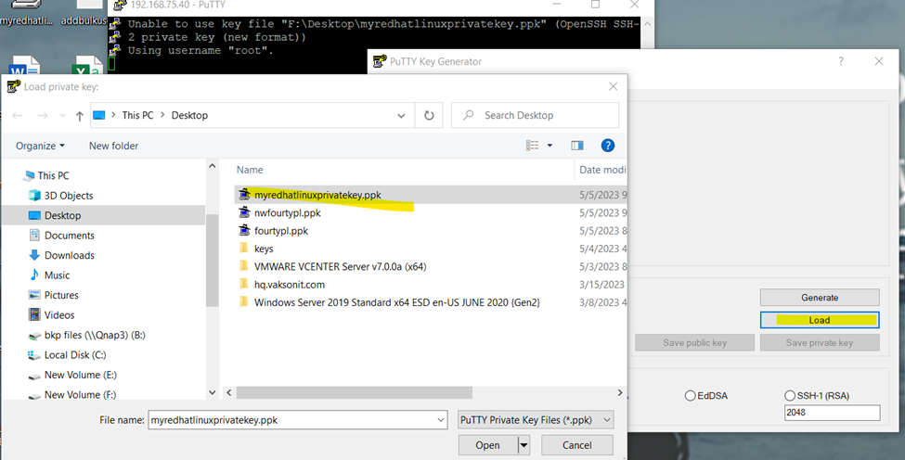Open the File name history dropdown

click(439, 420)
